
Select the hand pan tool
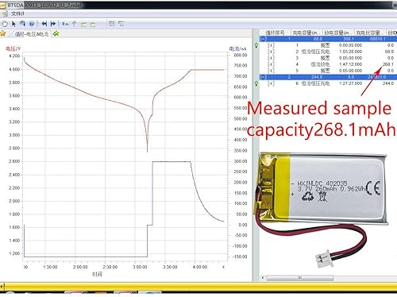tap(5, 24)
